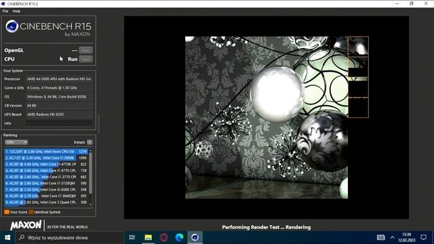Click the Identical System legend swatch
434x244 pixels.
pyautogui.click(x=31, y=212)
